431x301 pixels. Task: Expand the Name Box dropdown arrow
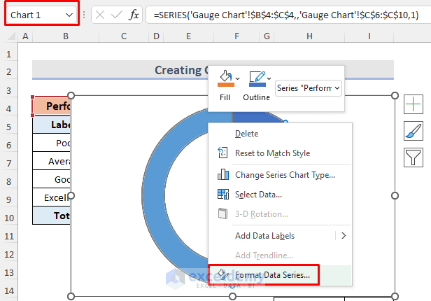69,15
